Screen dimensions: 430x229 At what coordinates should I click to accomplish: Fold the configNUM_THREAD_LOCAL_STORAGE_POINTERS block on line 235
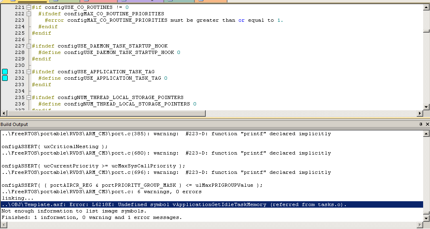[x=29, y=97]
